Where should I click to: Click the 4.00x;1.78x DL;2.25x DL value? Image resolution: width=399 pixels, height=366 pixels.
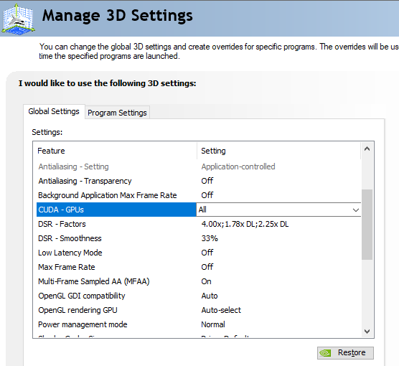pos(245,224)
